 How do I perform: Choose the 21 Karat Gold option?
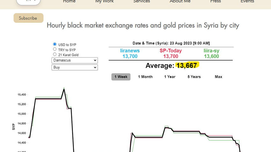coord(55,54)
